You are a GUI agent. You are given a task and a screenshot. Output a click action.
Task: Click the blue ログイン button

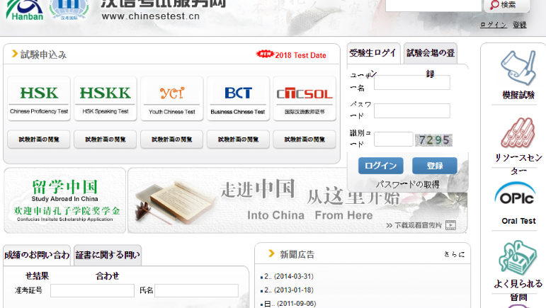point(381,166)
